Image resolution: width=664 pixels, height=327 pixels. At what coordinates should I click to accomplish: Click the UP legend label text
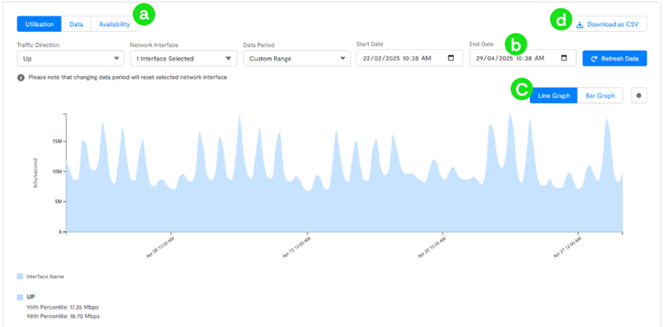click(x=30, y=297)
